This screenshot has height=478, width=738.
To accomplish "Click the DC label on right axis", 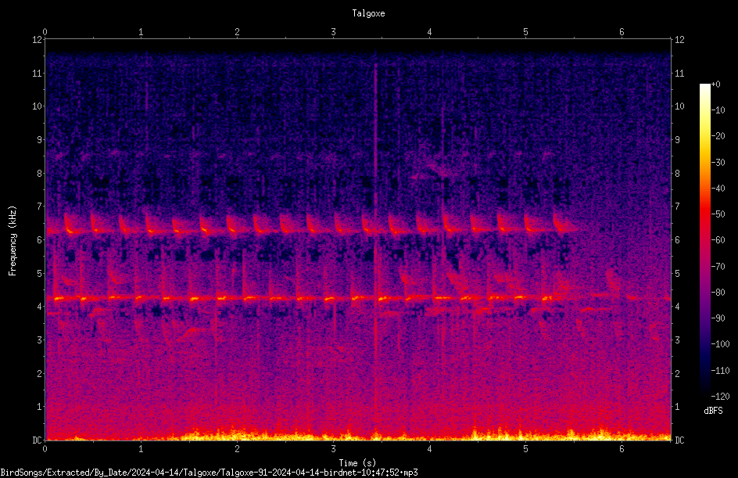I will coord(679,440).
